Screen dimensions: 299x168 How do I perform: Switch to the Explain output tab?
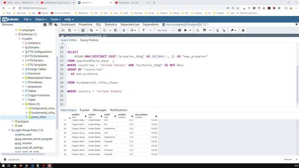(x=85, y=110)
